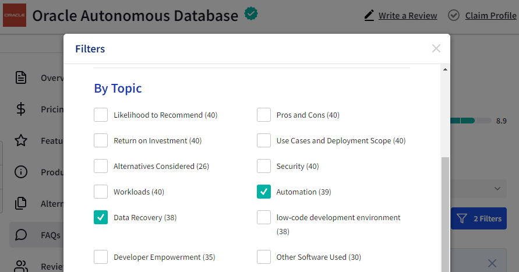Open the Product details info icon
This screenshot has height=272, width=519.
[x=21, y=172]
